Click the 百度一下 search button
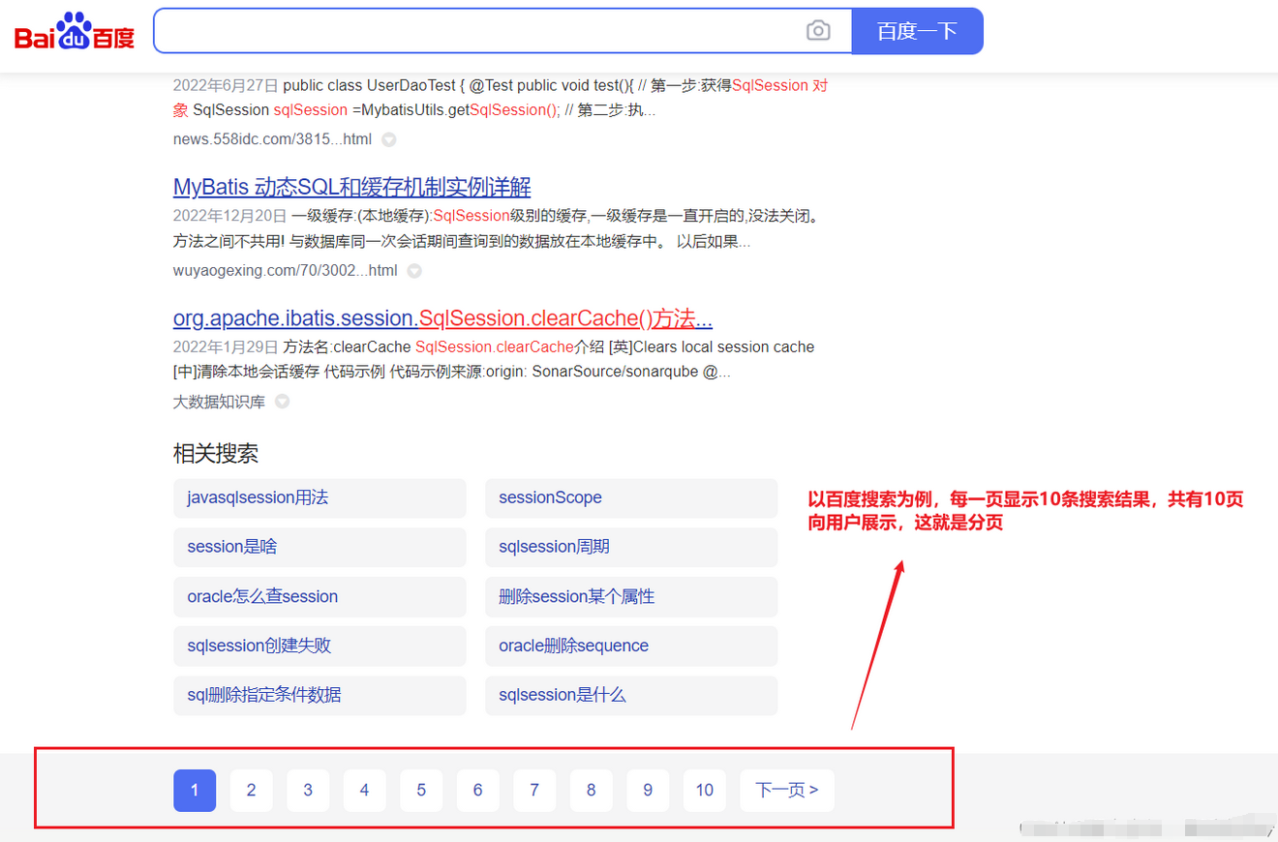1278x842 pixels. coord(917,31)
